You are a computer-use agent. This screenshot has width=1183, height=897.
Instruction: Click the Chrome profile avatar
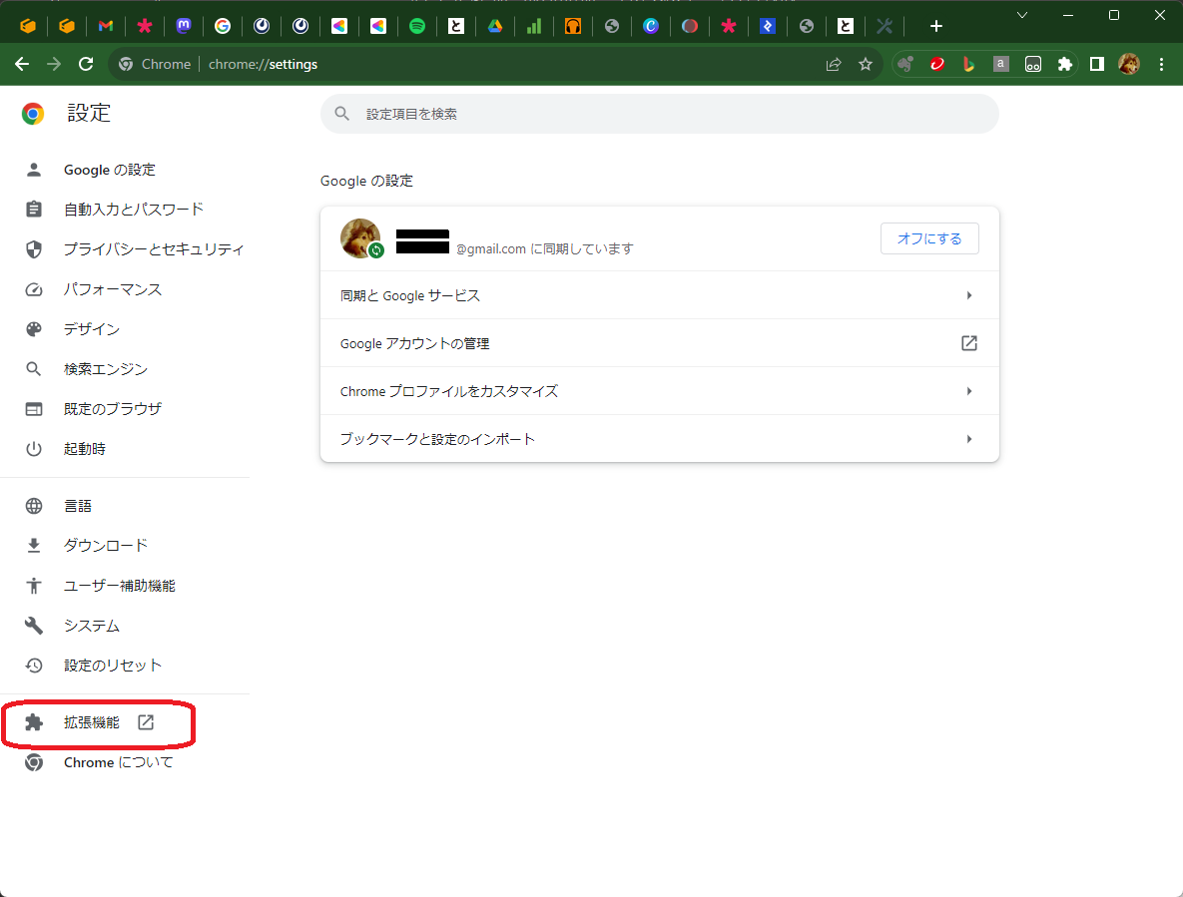1129,64
